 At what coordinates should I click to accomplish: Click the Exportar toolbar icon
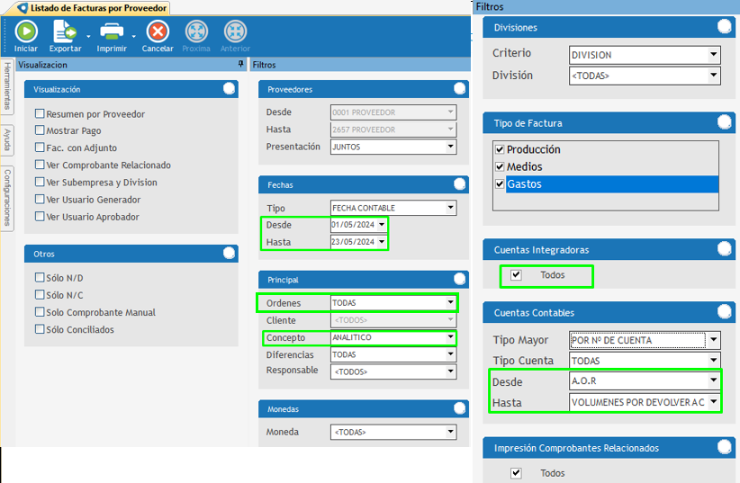click(x=65, y=32)
